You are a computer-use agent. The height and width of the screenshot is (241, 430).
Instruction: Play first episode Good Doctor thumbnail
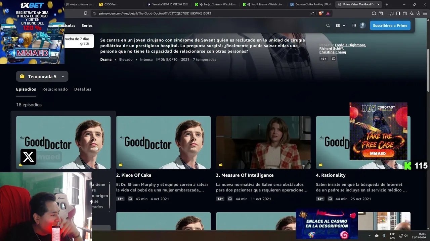63,143
